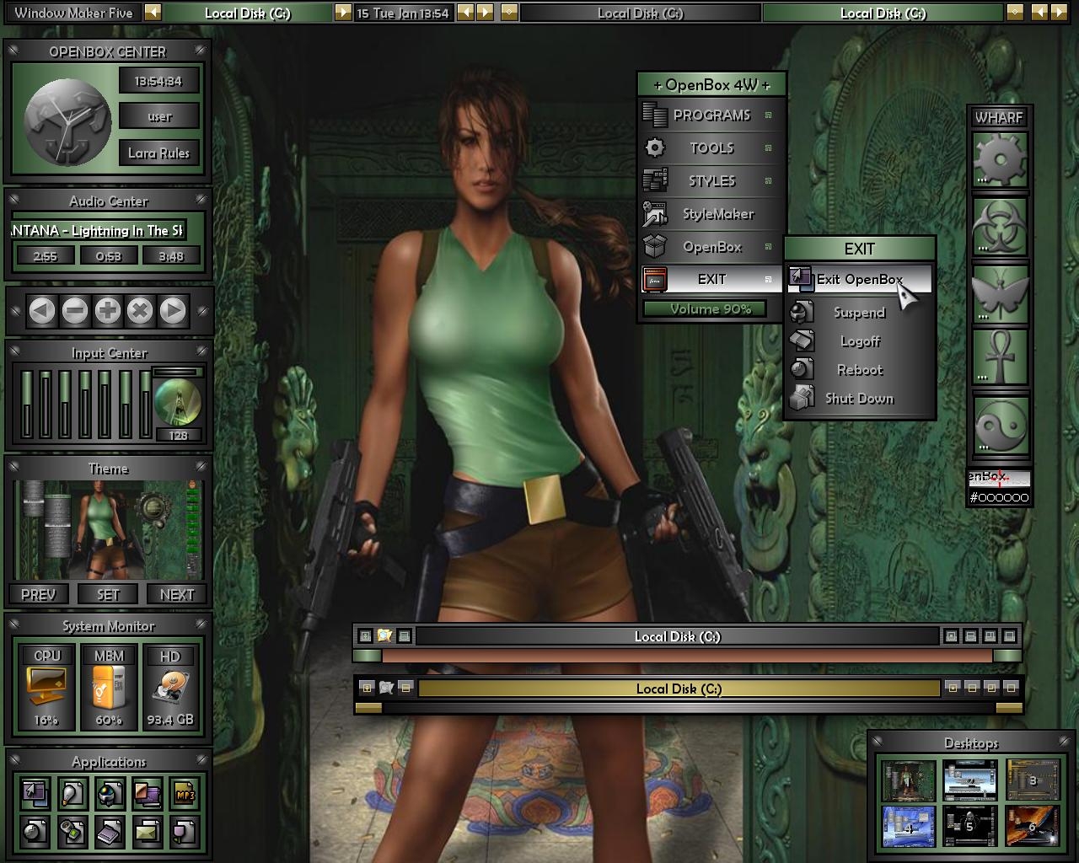Click the date and time in top bar
Viewport: 1079px width, 863px height.
pos(403,13)
